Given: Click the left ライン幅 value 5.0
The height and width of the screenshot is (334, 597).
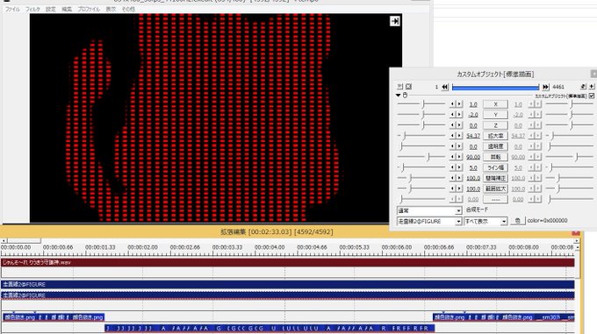Looking at the screenshot, I should tap(473, 167).
